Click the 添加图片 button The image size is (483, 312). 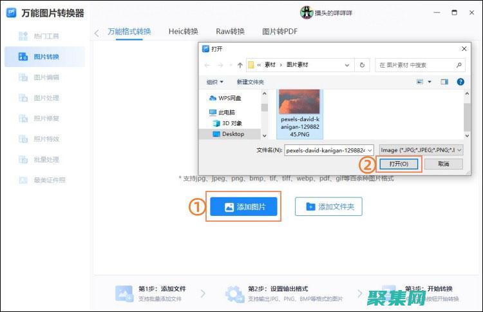pos(243,206)
